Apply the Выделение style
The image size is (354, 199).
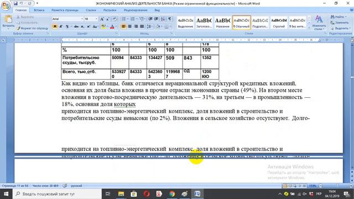click(185, 23)
